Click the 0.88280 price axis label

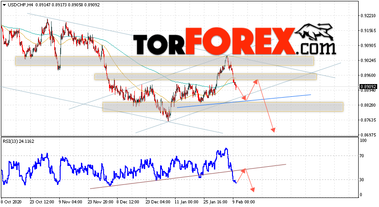(368, 105)
